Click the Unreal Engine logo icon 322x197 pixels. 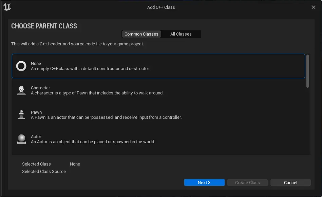[7, 7]
